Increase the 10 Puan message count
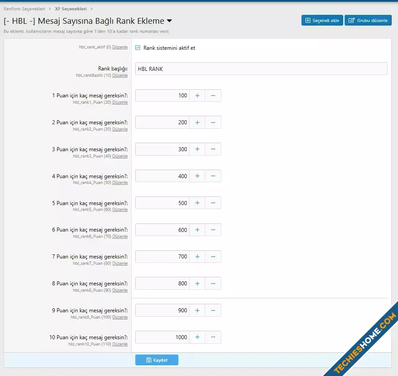This screenshot has height=376, width=398. pyautogui.click(x=197, y=337)
